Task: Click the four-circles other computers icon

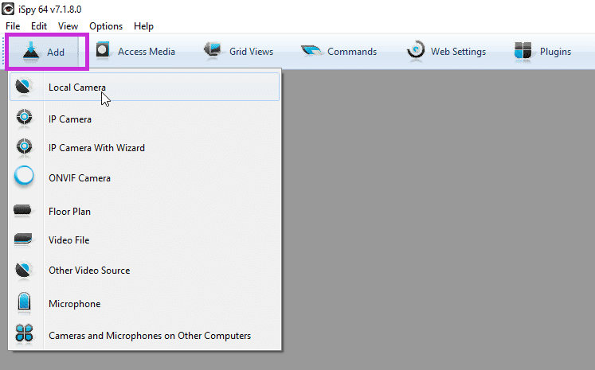Action: coord(24,333)
